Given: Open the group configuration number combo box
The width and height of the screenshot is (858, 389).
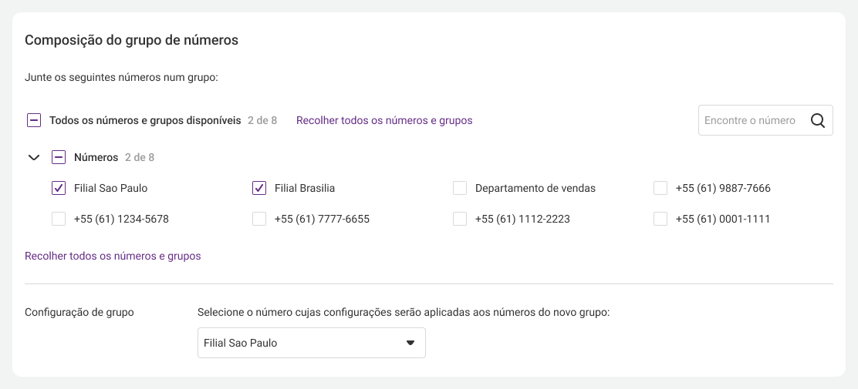Looking at the screenshot, I should pyautogui.click(x=312, y=343).
